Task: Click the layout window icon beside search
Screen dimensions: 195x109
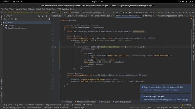Action: (190, 12)
